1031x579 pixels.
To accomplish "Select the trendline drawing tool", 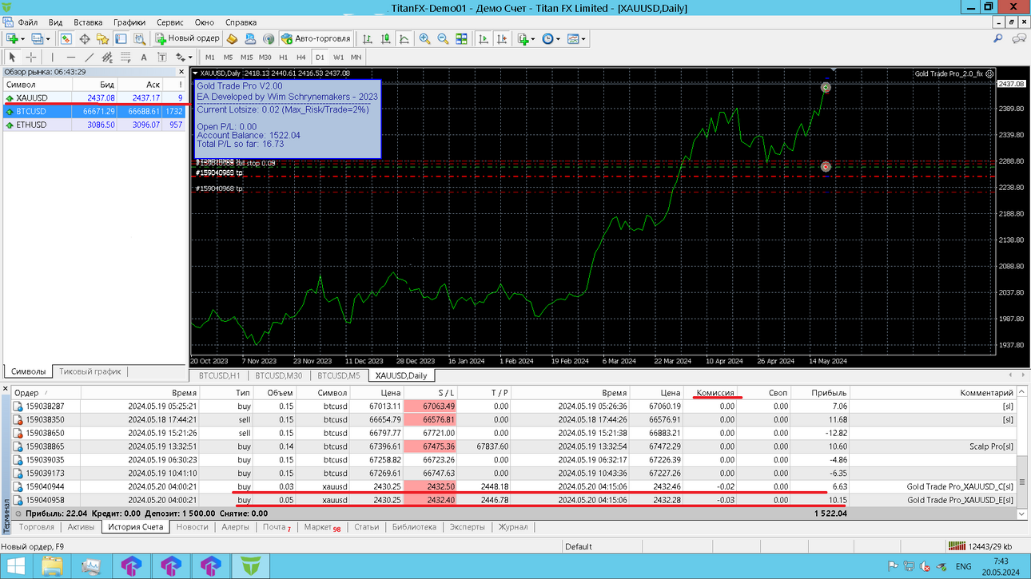I will pyautogui.click(x=89, y=58).
